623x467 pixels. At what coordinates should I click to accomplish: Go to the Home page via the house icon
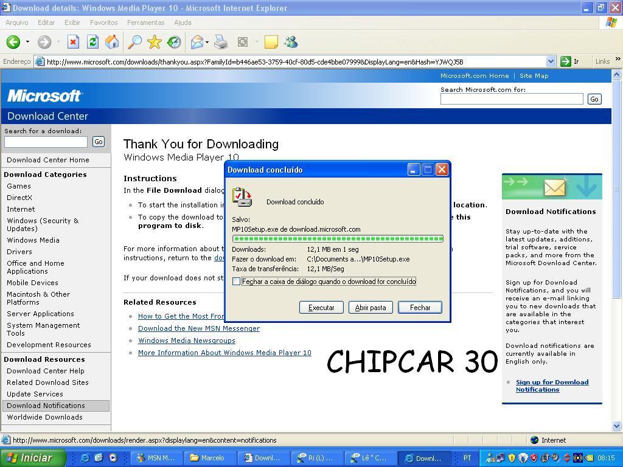112,42
